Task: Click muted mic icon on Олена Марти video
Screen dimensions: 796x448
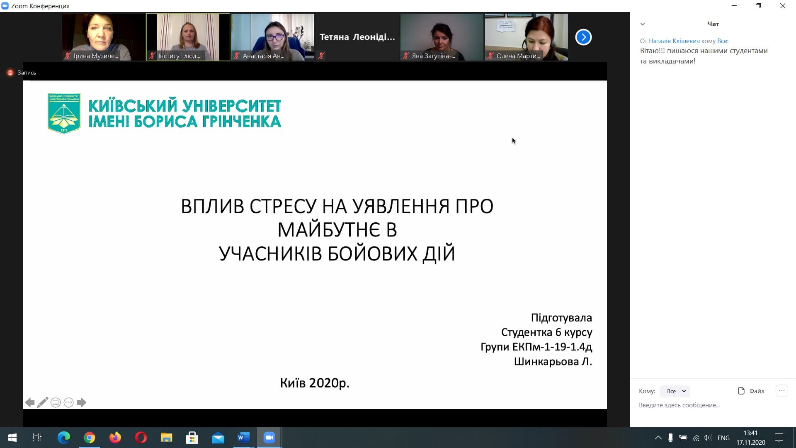Action: pos(490,56)
